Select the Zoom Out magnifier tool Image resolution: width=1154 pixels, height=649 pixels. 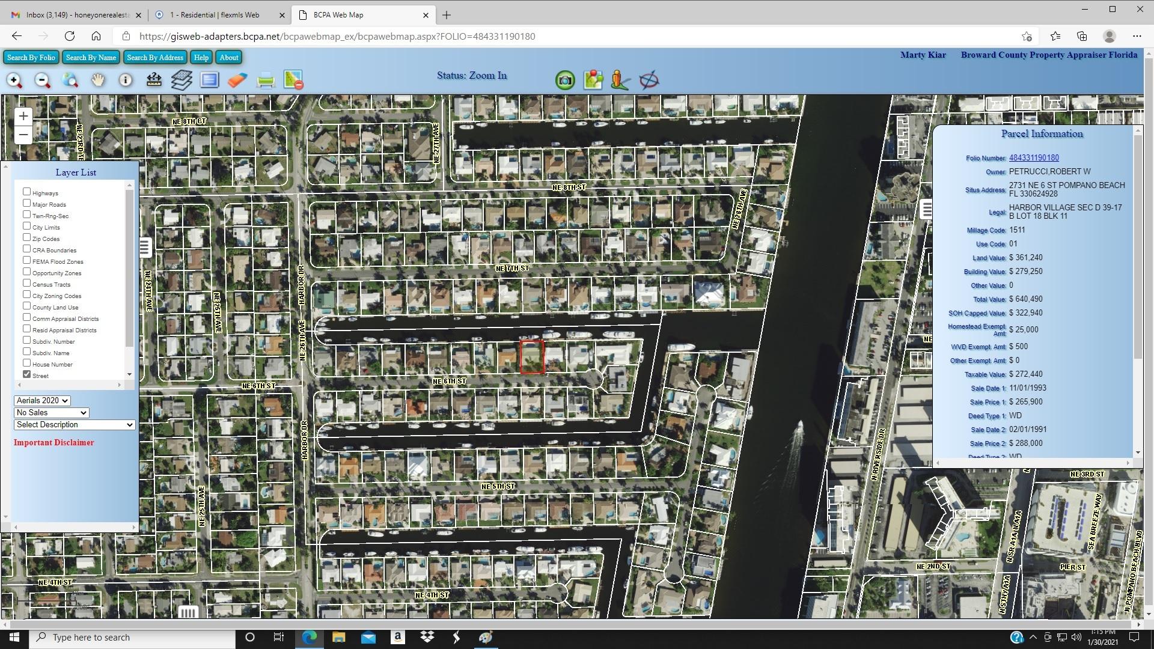(x=42, y=81)
